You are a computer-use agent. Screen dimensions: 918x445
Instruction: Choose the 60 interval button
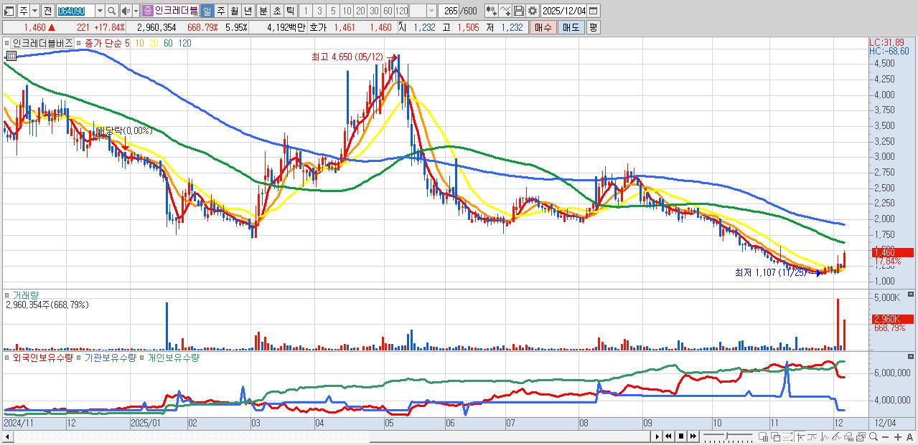pyautogui.click(x=388, y=11)
